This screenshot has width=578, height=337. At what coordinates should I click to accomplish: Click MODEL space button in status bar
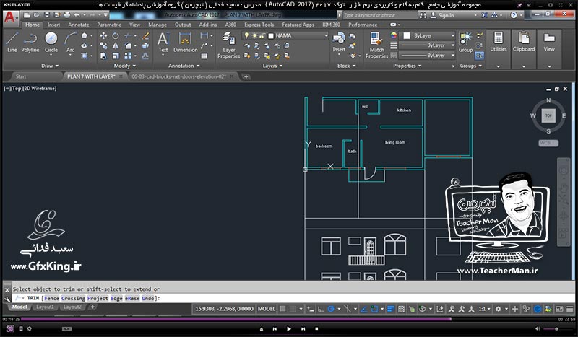pos(267,309)
